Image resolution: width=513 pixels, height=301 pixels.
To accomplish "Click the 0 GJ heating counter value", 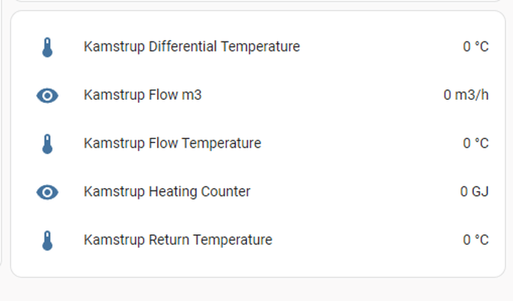I will click(474, 192).
